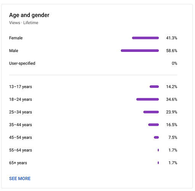Click the 55–64 years tiny bar

(158, 150)
